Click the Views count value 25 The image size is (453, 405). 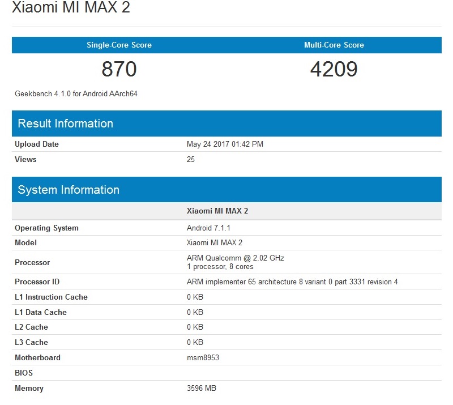pyautogui.click(x=190, y=159)
